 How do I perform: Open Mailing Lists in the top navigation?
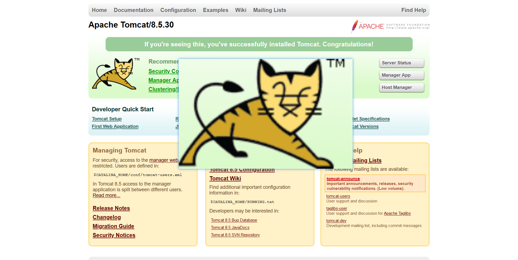(x=270, y=10)
